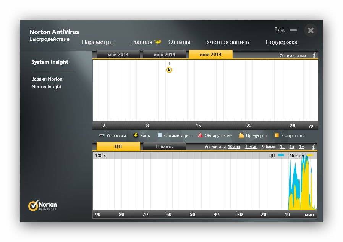The height and width of the screenshot is (242, 343).
Task: Switch to the июн 2014 tab
Action: (164, 55)
